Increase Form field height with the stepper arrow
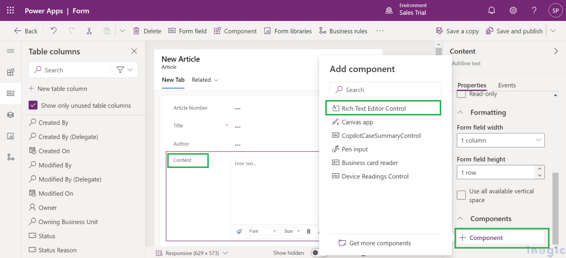The width and height of the screenshot is (566, 258). coord(540,169)
